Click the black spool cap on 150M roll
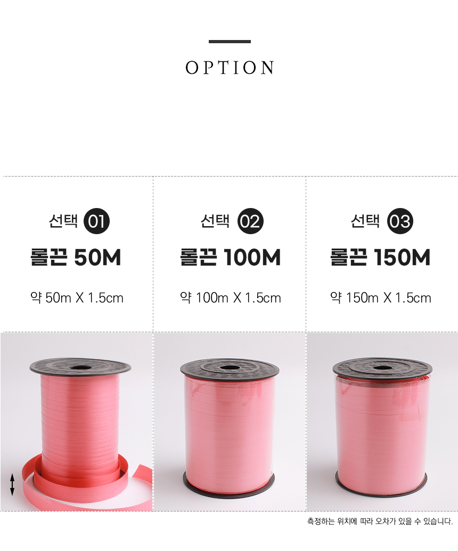This screenshot has width=458, height=551. (x=382, y=368)
